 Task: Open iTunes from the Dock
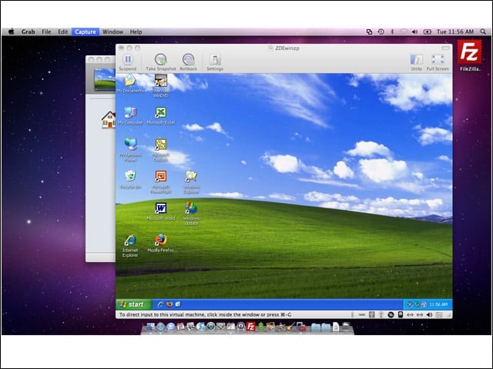[201, 327]
